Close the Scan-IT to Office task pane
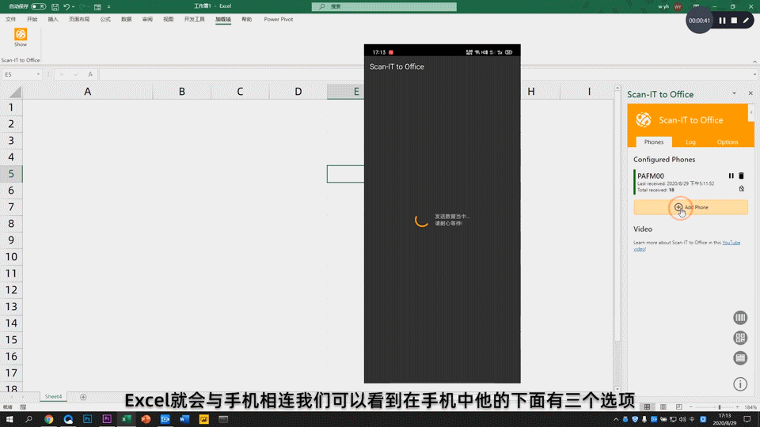This screenshot has height=427, width=760. pyautogui.click(x=750, y=93)
